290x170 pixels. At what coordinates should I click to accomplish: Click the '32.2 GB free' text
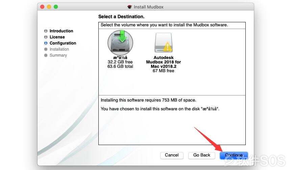(x=120, y=62)
